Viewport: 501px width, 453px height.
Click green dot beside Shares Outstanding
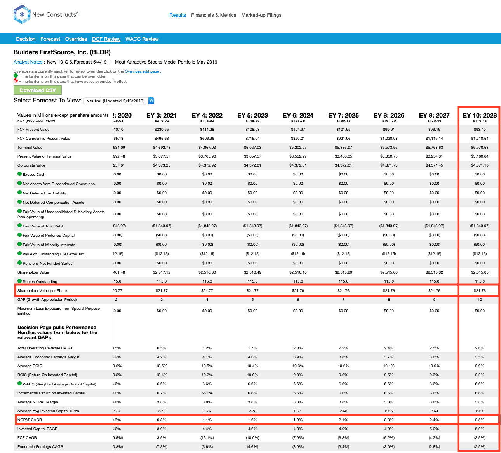(x=19, y=281)
